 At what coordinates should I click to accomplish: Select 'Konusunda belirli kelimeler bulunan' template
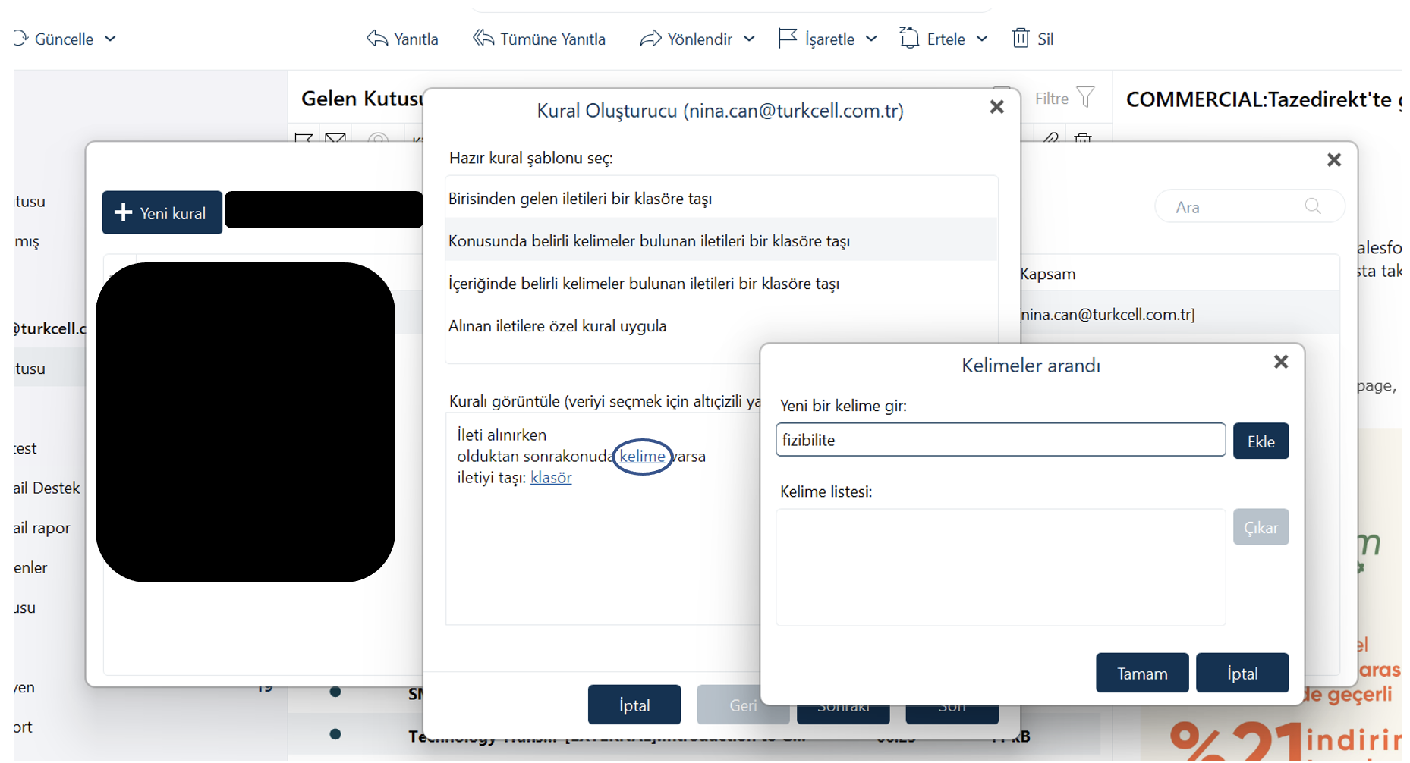pyautogui.click(x=721, y=240)
